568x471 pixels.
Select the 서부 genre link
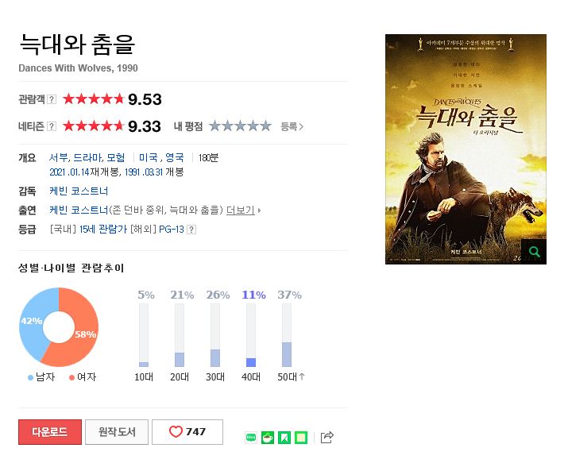59,157
